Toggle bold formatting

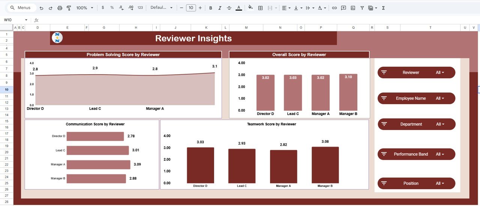[210, 8]
